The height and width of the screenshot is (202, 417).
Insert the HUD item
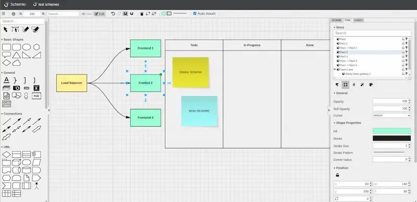(x=36, y=96)
